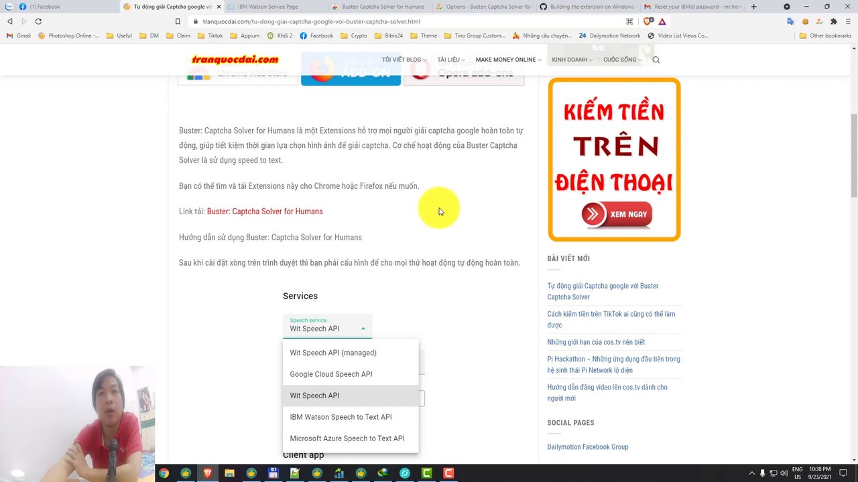858x482 pixels.
Task: Open Hướng dẫn đăng video lên cos.tv link
Action: pos(607,392)
